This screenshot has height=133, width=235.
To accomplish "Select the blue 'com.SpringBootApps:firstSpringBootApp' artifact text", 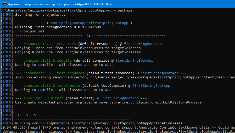I will 89,23.
